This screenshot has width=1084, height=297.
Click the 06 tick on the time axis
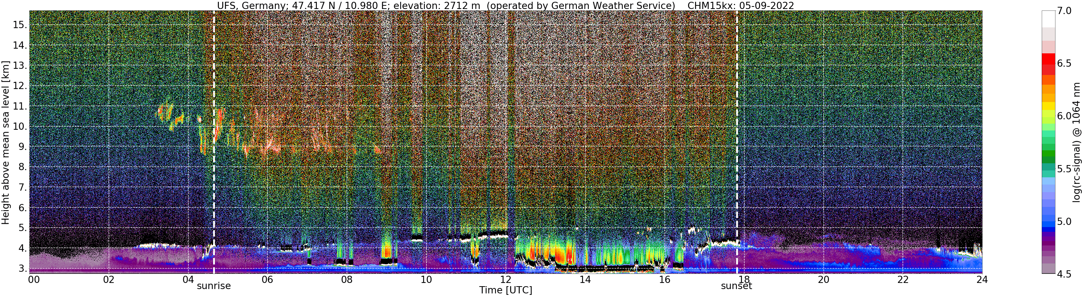(x=267, y=279)
